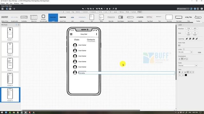Image resolution: width=204 pixels, height=114 pixels.
Task: Click the Chats tab in phone mockup
Action: click(76, 40)
